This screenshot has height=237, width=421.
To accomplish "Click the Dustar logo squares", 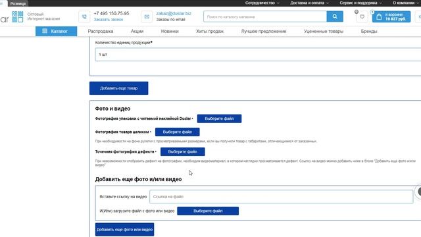I will [18, 16].
